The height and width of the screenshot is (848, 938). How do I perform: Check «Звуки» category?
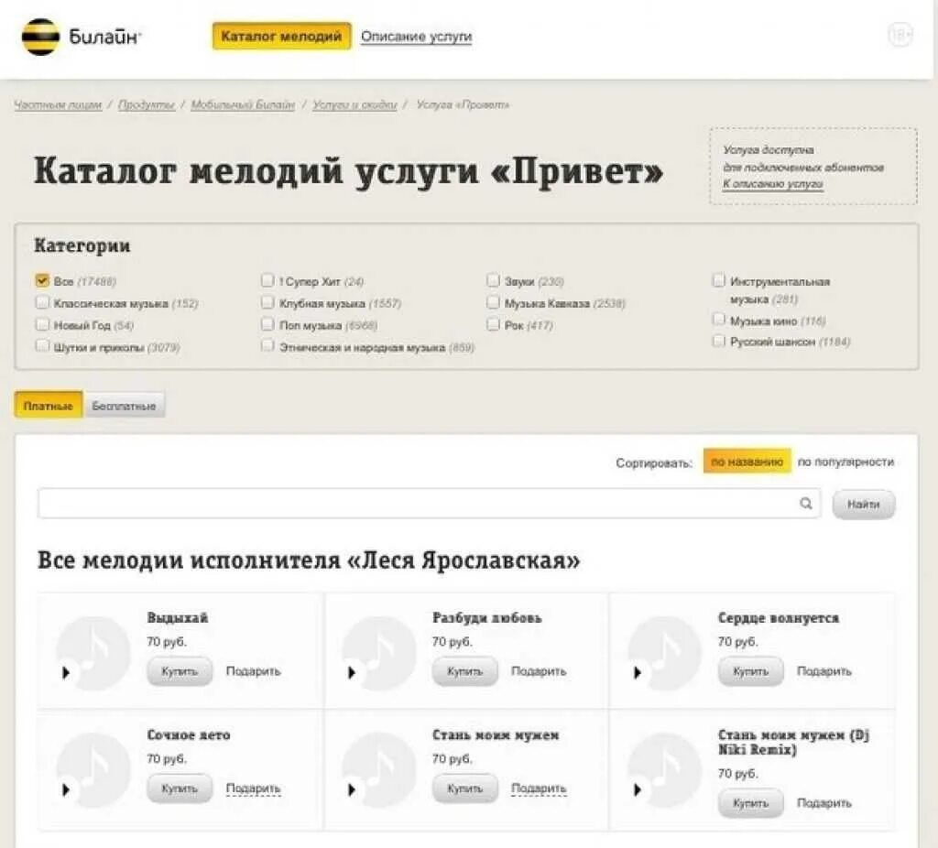point(493,280)
